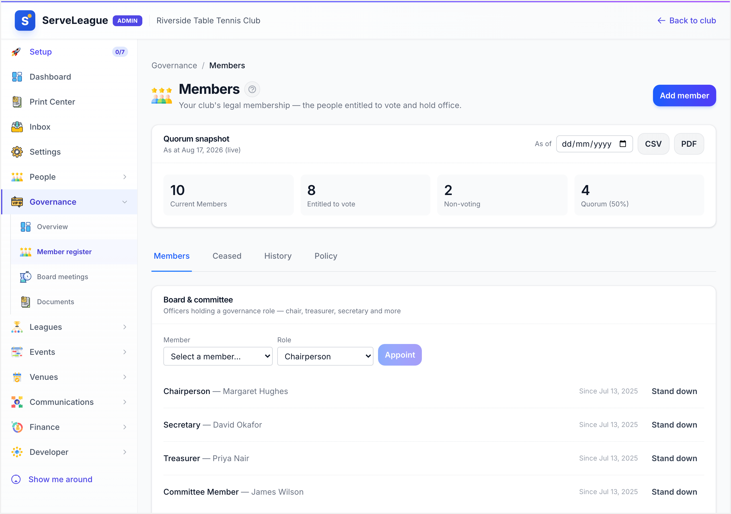This screenshot has width=731, height=514.
Task: Open Inbox via its tray icon
Action: click(17, 127)
